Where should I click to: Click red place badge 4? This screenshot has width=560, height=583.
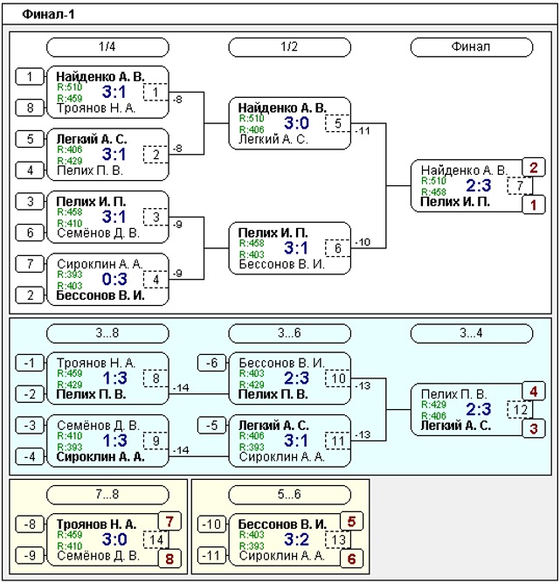click(x=534, y=392)
